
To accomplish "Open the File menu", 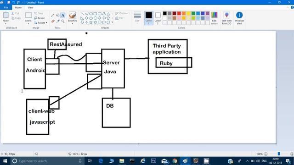I will (6, 7).
